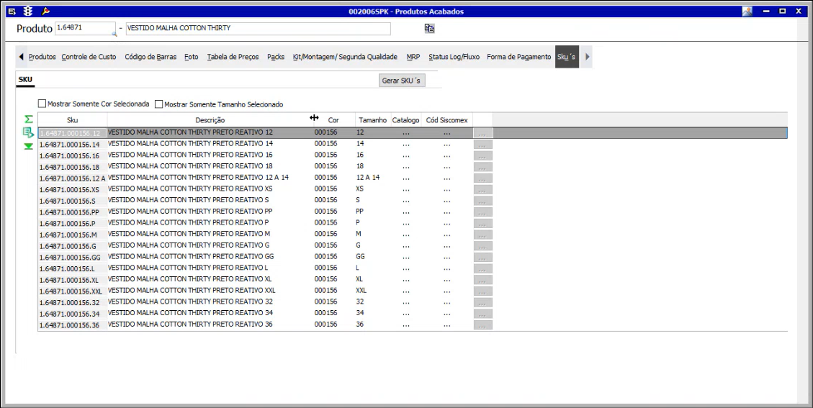Select SKU 1.64871.000156.PP cell
The width and height of the screenshot is (813, 408).
pos(73,212)
